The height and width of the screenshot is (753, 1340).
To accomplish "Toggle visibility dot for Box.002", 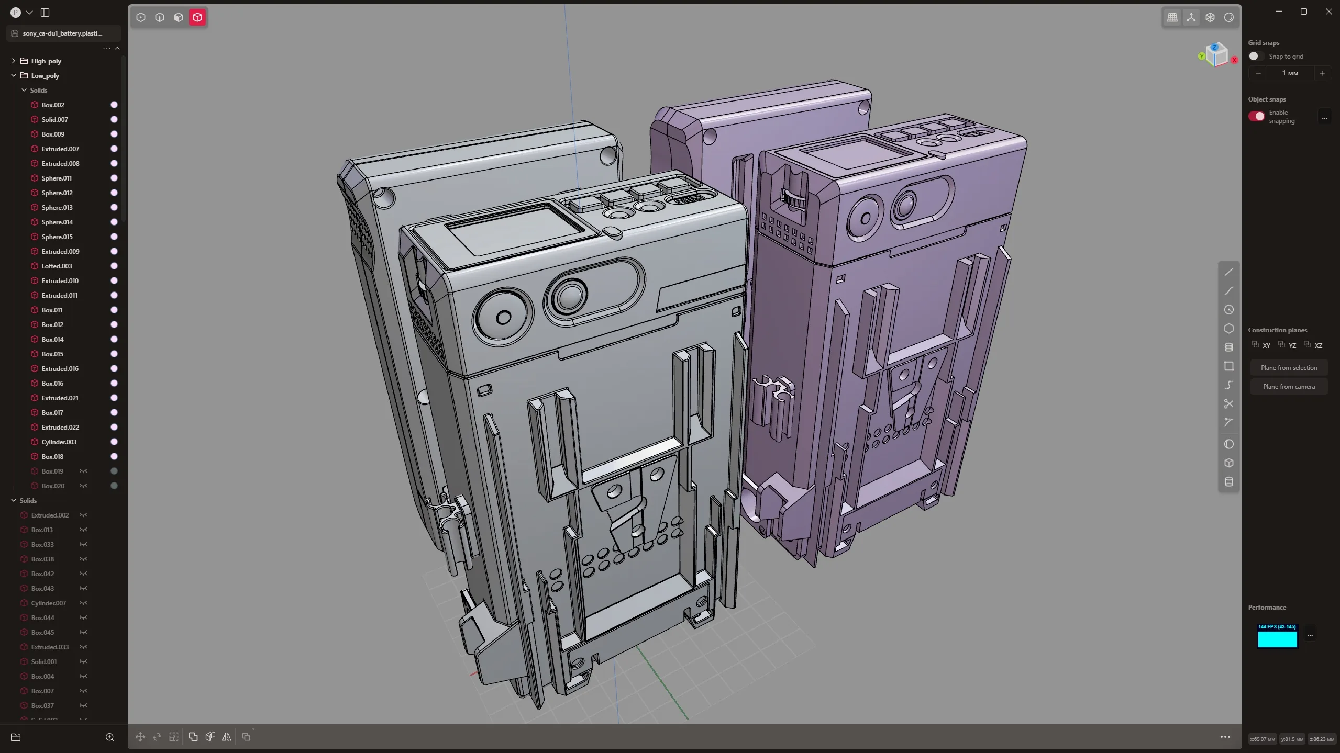I will [x=114, y=105].
